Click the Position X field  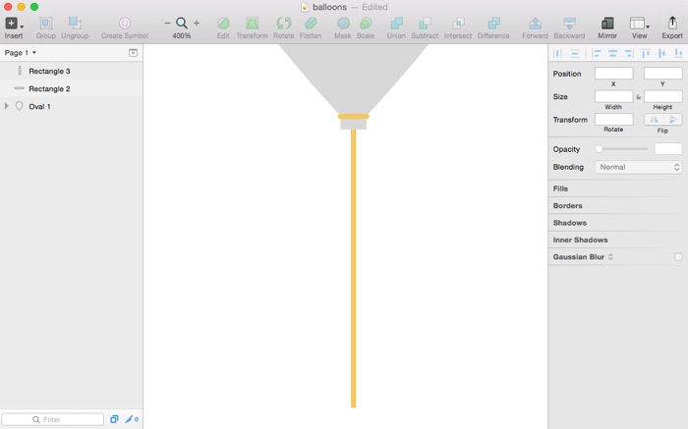tap(614, 74)
